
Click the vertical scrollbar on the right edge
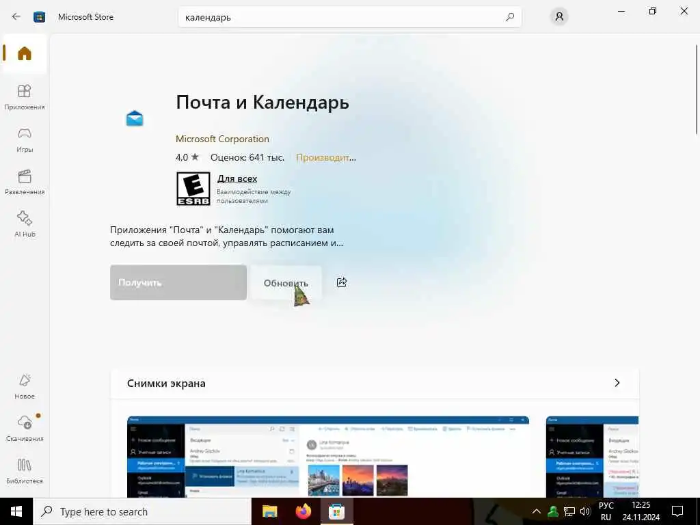697,90
